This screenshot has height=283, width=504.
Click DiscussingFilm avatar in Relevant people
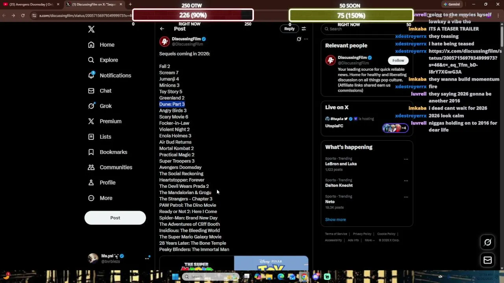(330, 60)
